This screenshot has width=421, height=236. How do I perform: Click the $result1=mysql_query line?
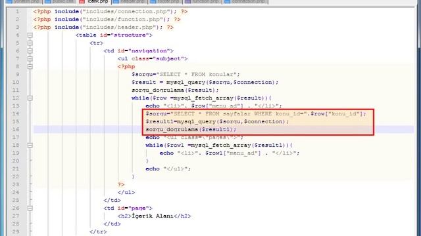tap(217, 121)
